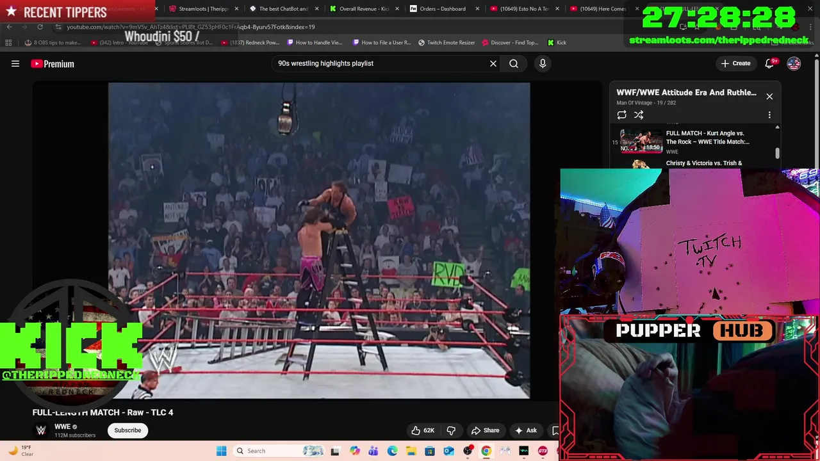Switch to Chrome taskbar icon
This screenshot has width=820, height=461.
coord(486,451)
